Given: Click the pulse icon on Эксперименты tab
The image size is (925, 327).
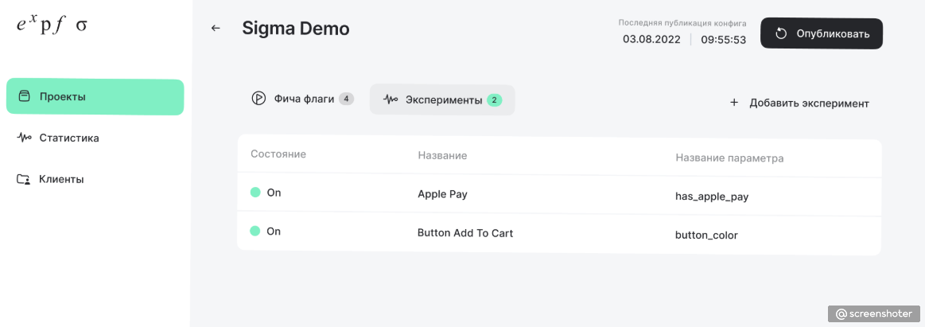Looking at the screenshot, I should (390, 99).
